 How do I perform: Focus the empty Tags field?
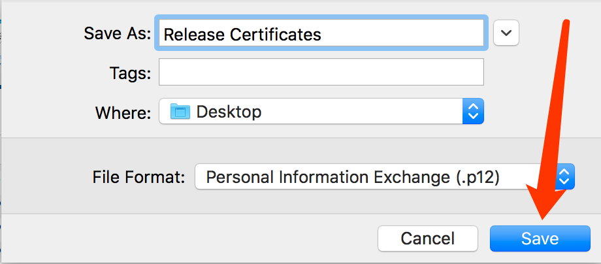point(321,72)
